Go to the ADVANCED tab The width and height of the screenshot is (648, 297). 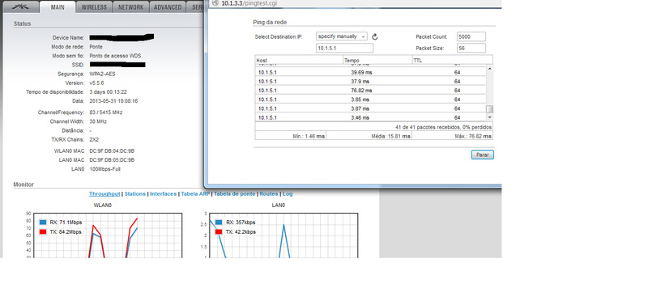pyautogui.click(x=168, y=7)
